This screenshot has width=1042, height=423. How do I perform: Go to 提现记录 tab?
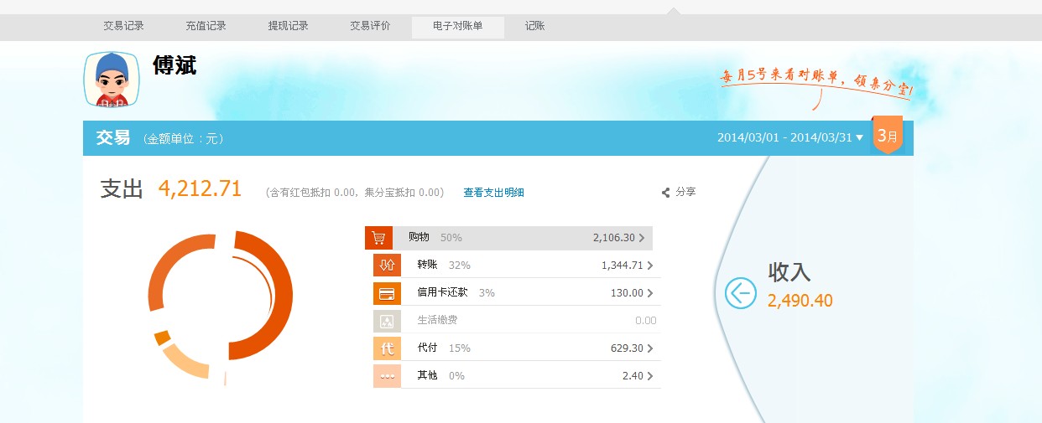[289, 26]
